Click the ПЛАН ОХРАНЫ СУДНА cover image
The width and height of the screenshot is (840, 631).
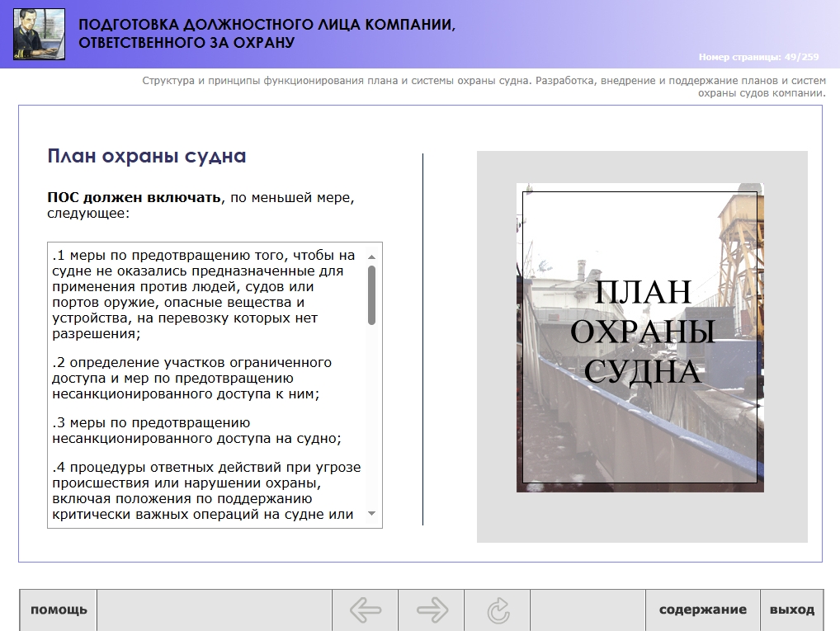[639, 337]
